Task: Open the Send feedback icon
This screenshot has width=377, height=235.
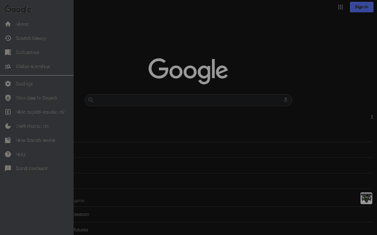Action: pyautogui.click(x=8, y=168)
